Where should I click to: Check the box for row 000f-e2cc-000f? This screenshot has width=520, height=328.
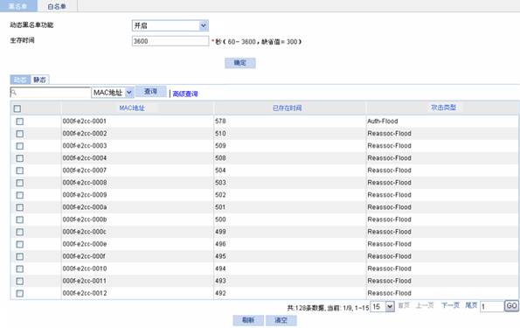19,256
